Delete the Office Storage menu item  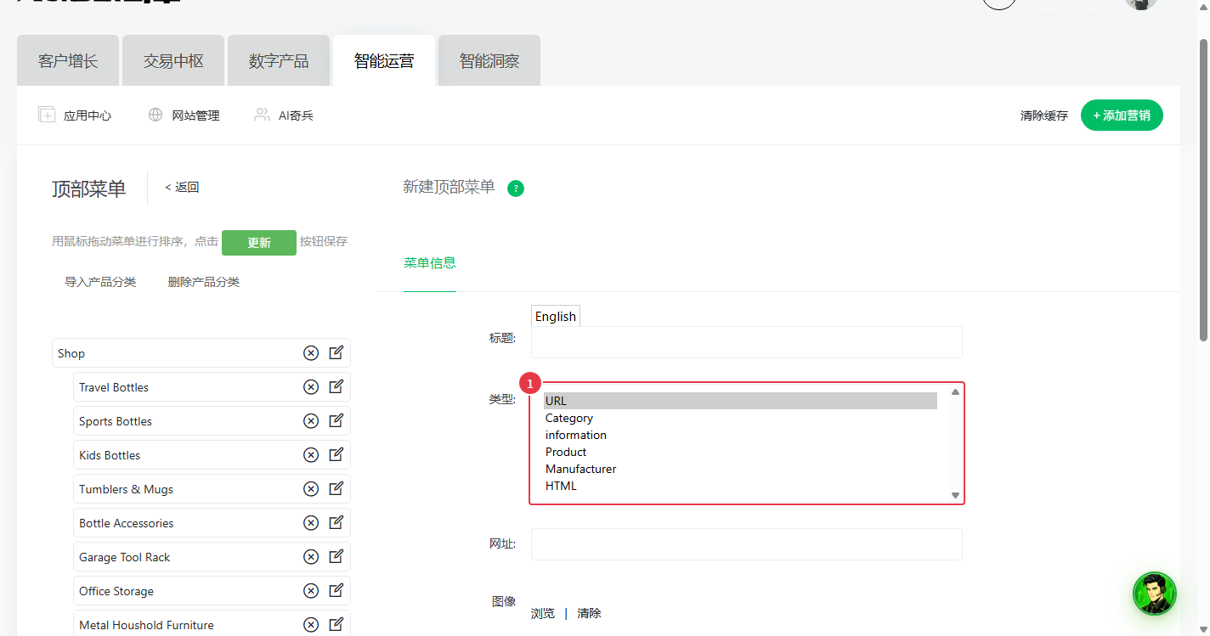coord(311,591)
